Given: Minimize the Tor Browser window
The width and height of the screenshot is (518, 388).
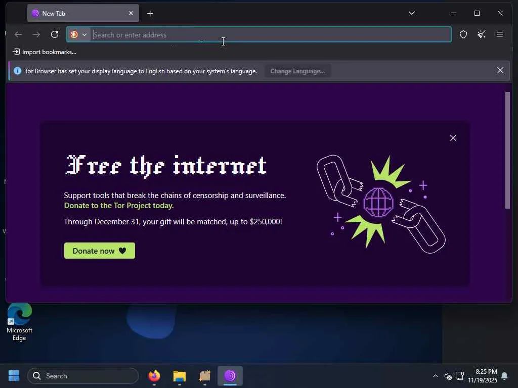Looking at the screenshot, I should [x=454, y=13].
